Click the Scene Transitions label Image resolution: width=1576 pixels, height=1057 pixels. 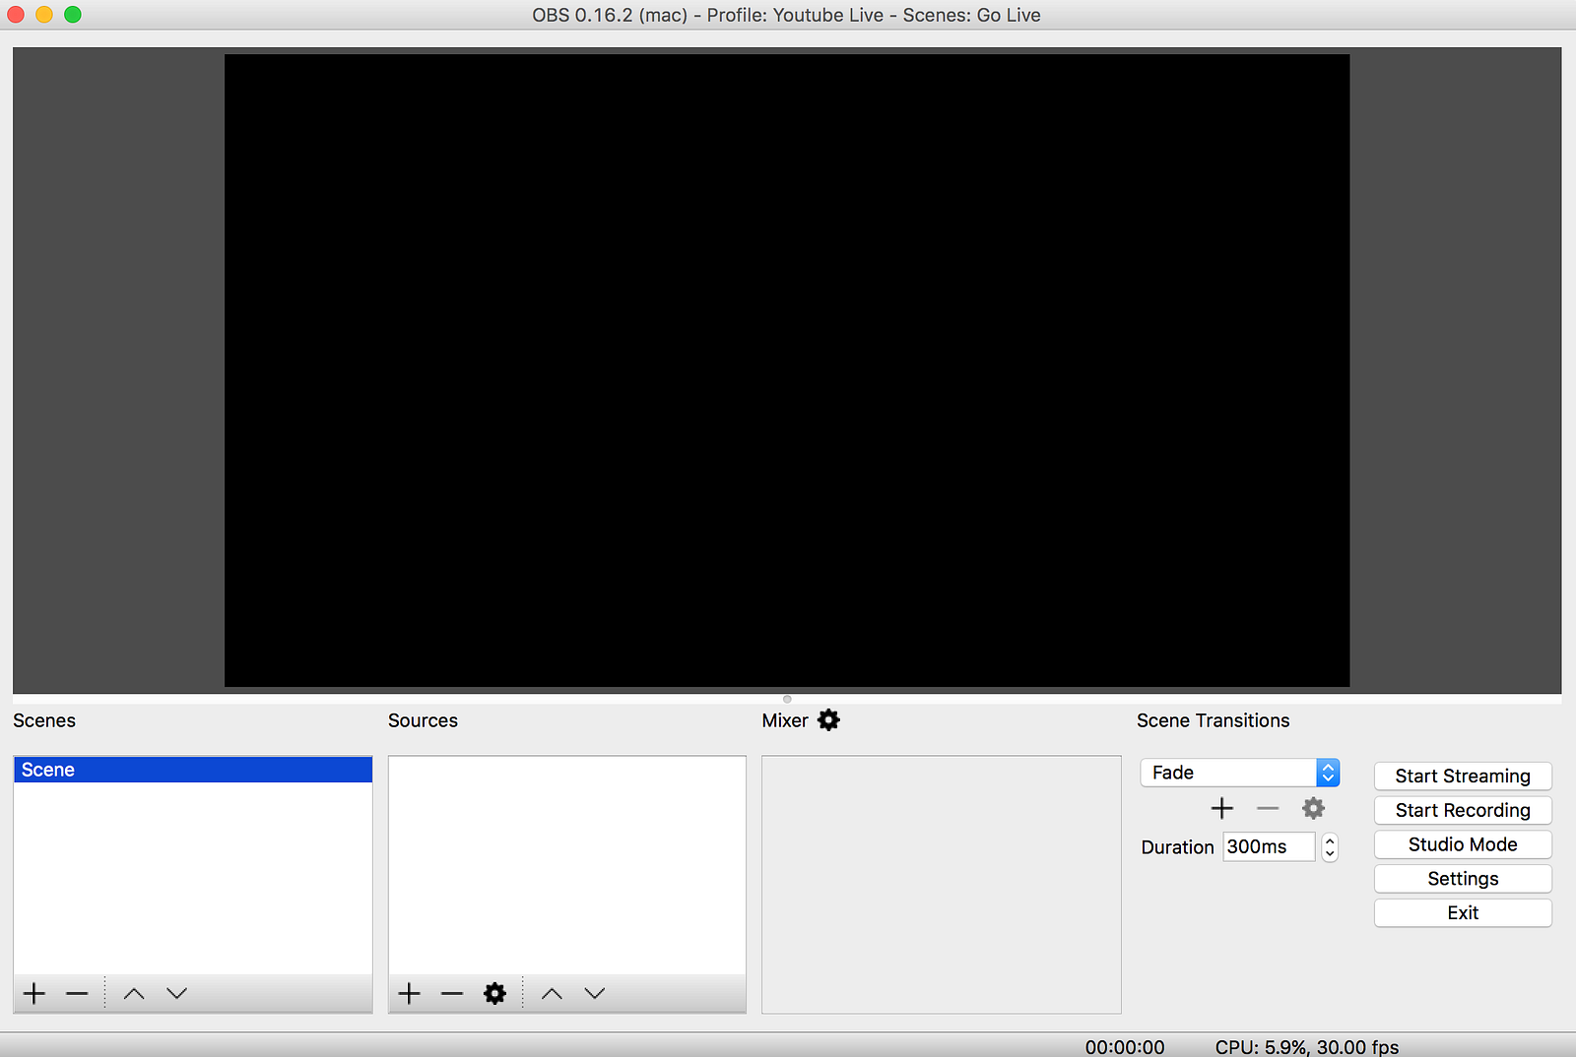coord(1213,720)
